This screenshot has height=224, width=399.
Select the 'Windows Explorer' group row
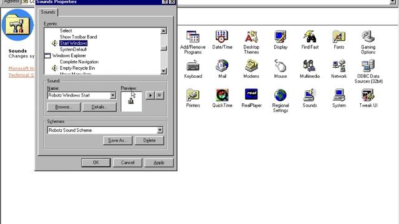pyautogui.click(x=69, y=55)
